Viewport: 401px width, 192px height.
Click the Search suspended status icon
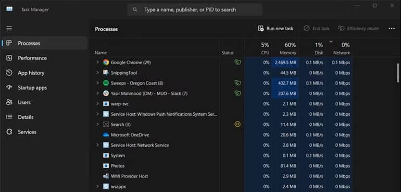237,124
